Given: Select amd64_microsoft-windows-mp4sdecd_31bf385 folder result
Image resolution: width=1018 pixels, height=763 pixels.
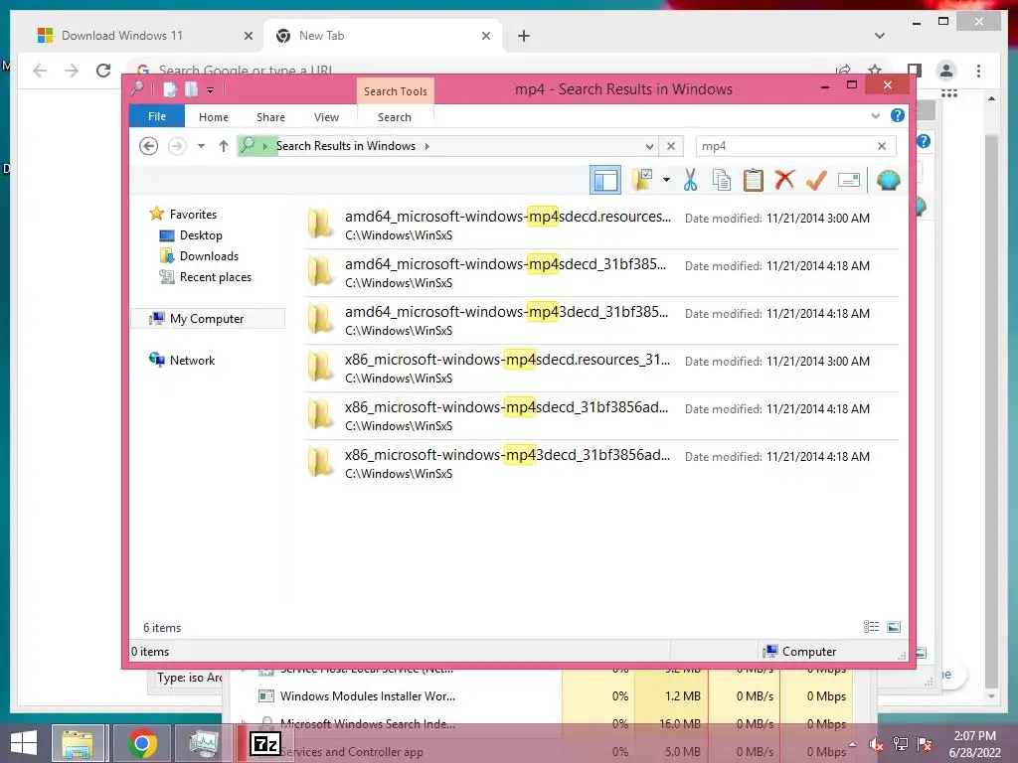Looking at the screenshot, I should click(x=602, y=272).
